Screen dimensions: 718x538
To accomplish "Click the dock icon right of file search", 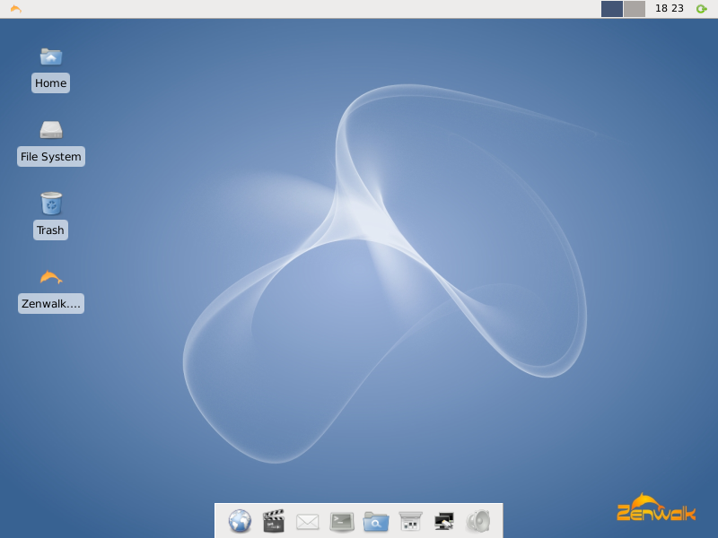I will (x=410, y=521).
